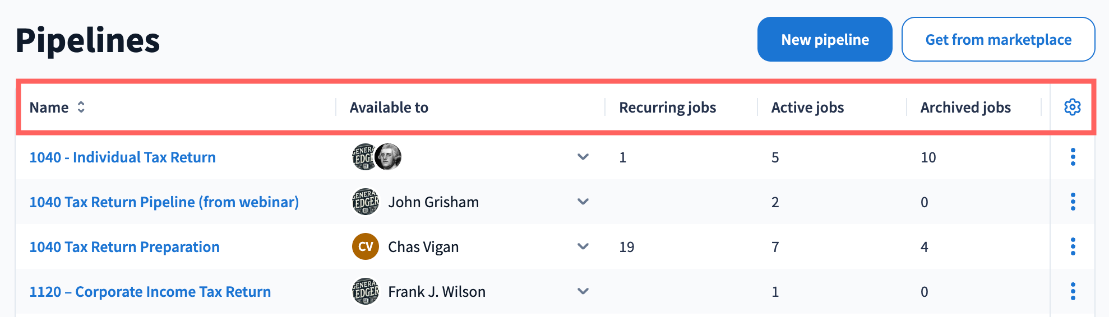Open three-dot menu for 1040 Tax Return Pipeline (from webinar)
The image size is (1109, 317).
[x=1073, y=202]
